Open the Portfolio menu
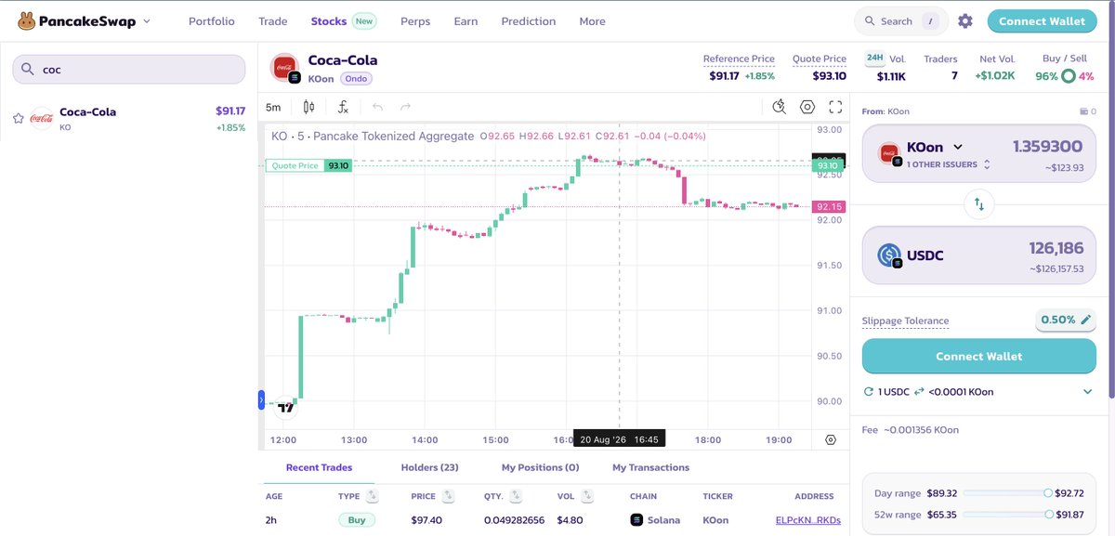Screen dimensions: 1115x536 pos(212,20)
